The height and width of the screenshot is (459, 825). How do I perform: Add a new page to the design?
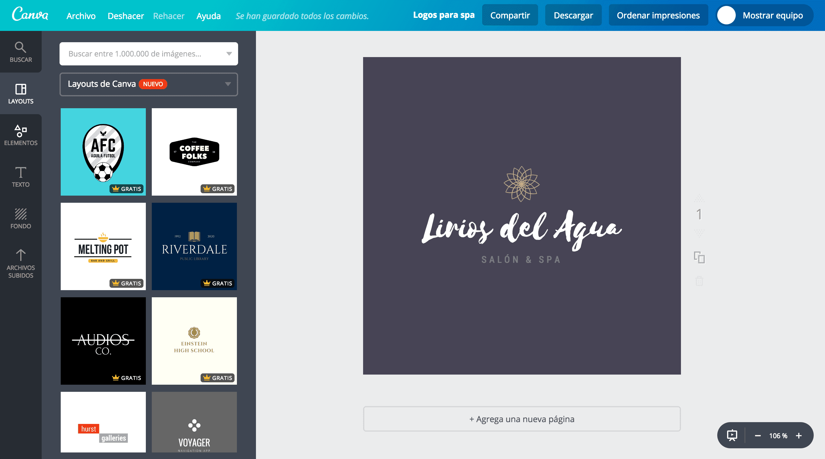(x=522, y=419)
